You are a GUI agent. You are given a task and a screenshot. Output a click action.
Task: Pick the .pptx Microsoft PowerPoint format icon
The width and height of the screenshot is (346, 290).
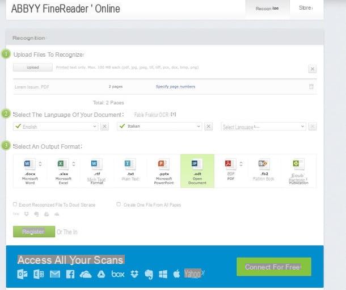click(x=164, y=164)
